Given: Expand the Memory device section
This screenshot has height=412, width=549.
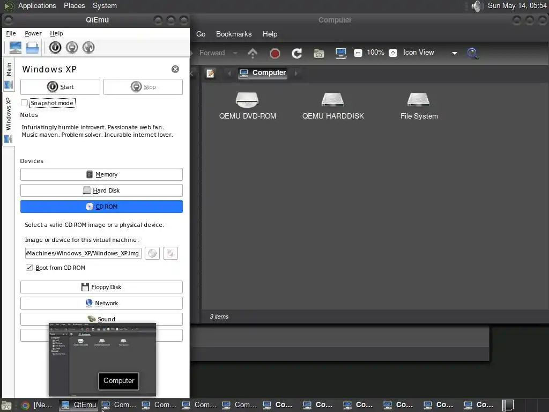Looking at the screenshot, I should (x=101, y=174).
